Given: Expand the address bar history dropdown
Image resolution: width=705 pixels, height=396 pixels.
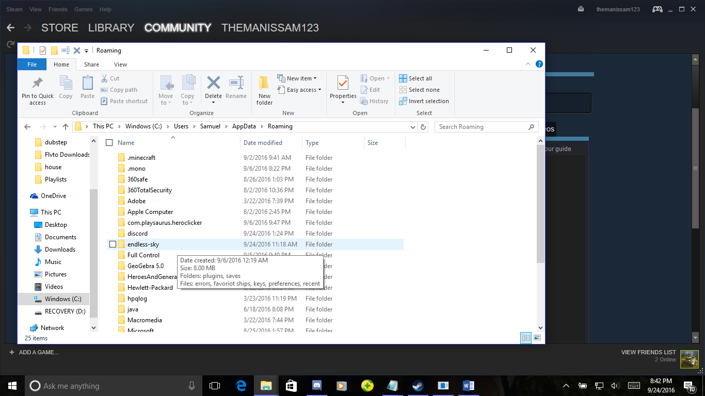Looking at the screenshot, I should (412, 127).
